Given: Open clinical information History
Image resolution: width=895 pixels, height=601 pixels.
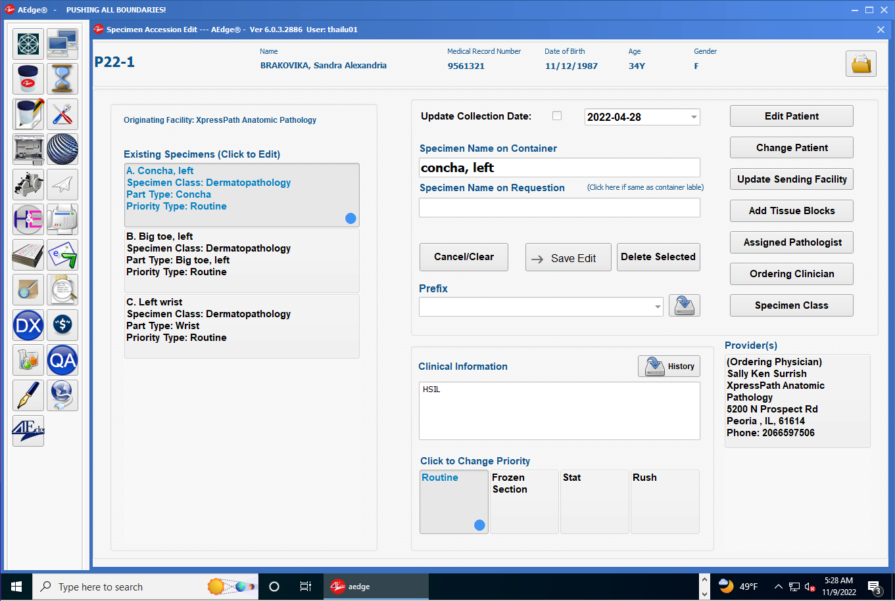Looking at the screenshot, I should click(669, 367).
